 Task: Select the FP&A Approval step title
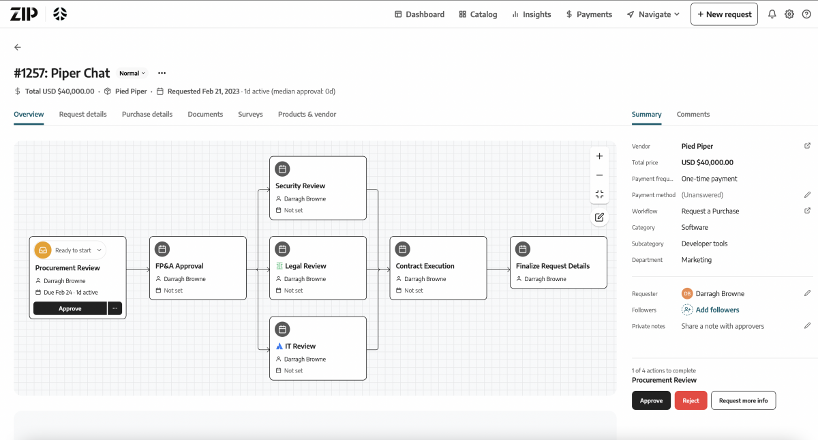click(x=179, y=266)
